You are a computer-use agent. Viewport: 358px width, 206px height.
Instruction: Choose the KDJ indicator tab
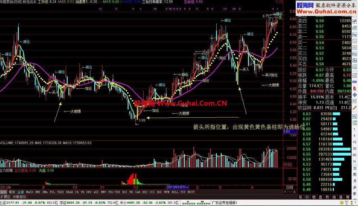(x=145, y=192)
